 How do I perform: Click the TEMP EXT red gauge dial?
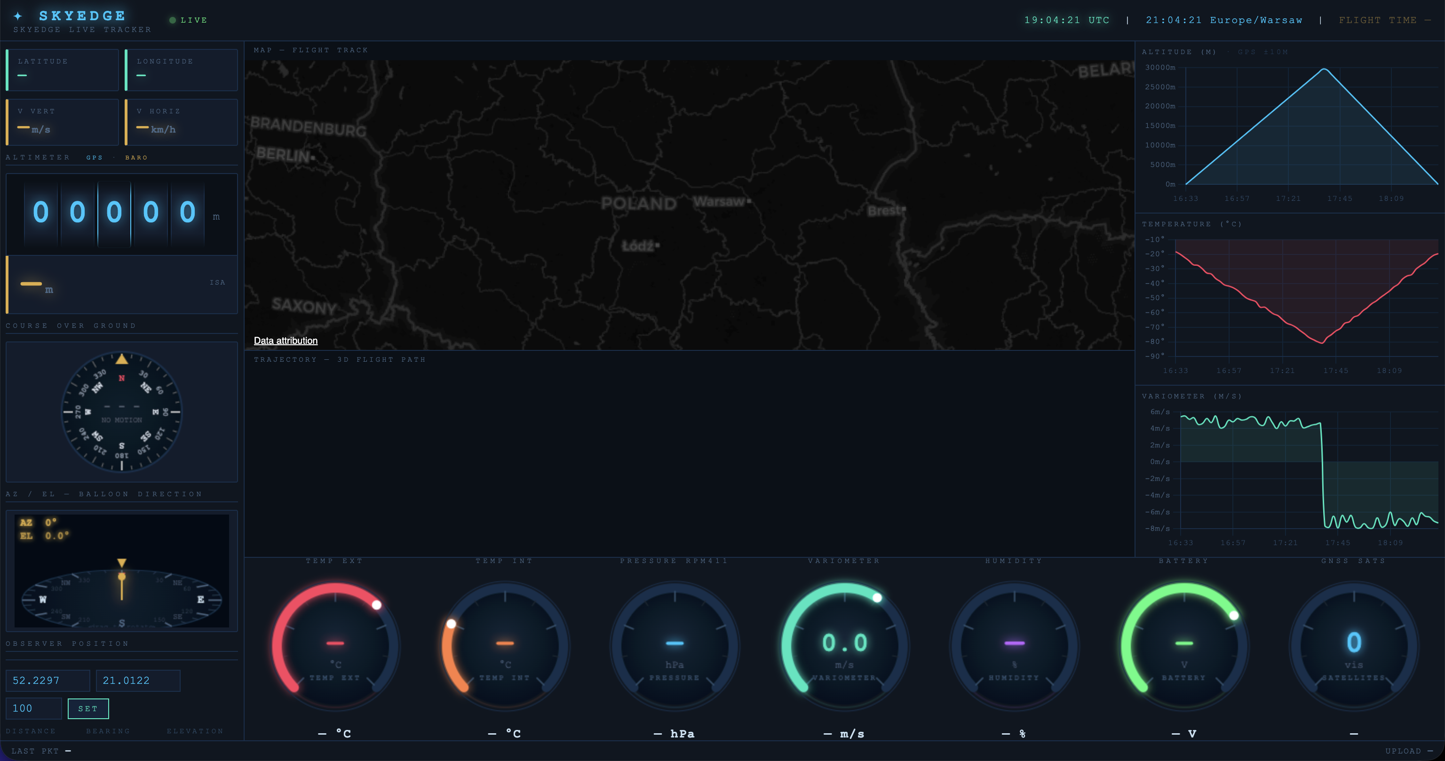tap(335, 645)
